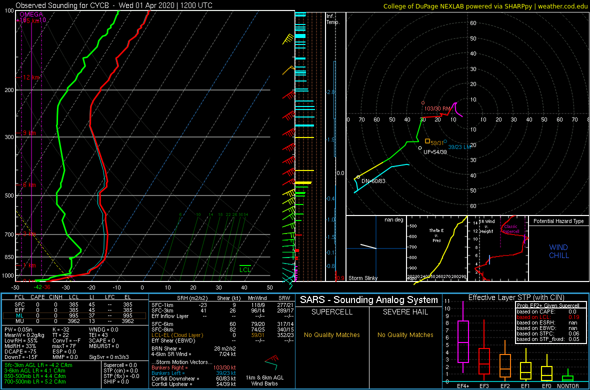Click the WIND CHILL hazard type text
This screenshot has width=590, height=390.
pyautogui.click(x=558, y=251)
